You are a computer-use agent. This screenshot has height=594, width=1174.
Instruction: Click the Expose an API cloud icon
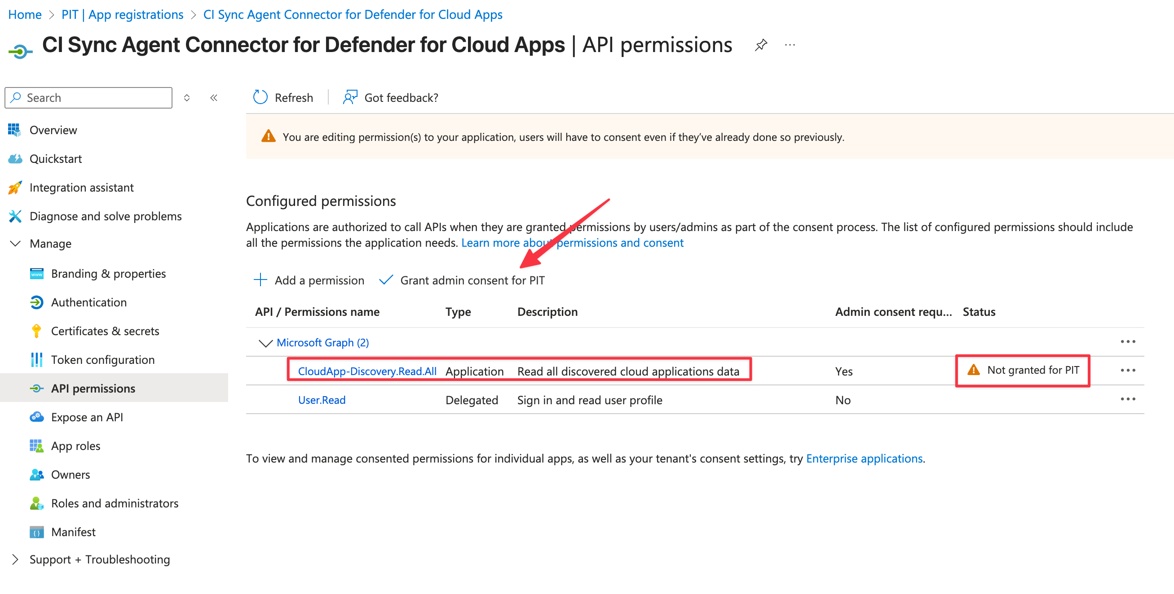click(36, 417)
